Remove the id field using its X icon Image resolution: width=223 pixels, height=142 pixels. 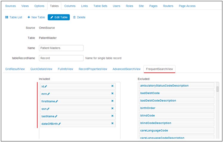112,86
